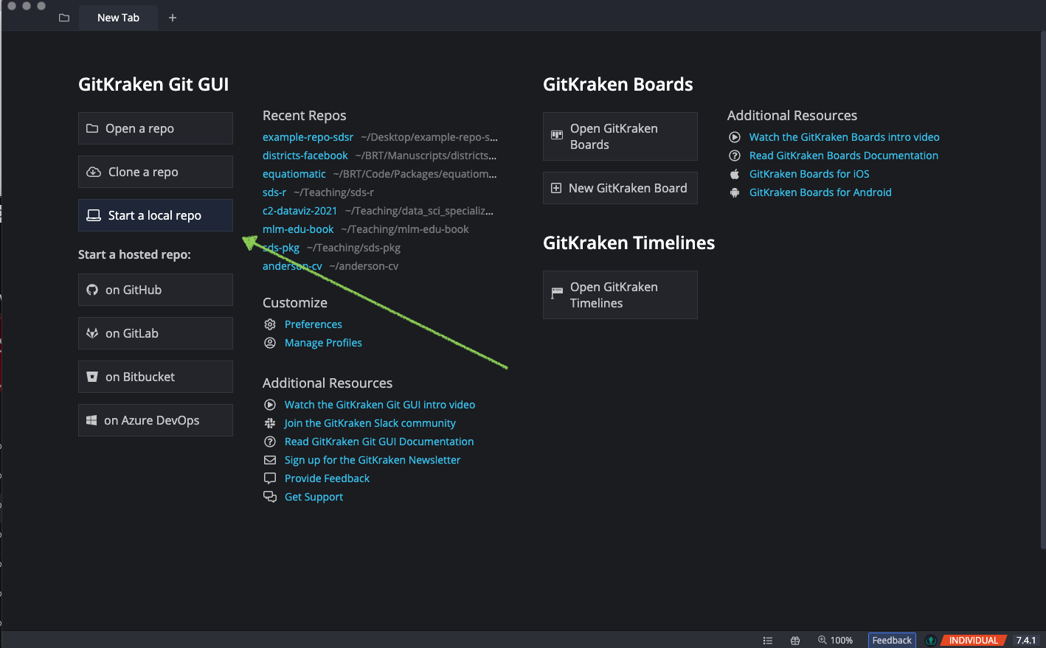This screenshot has height=648, width=1046.
Task: Open a new tab with plus icon
Action: coord(173,18)
